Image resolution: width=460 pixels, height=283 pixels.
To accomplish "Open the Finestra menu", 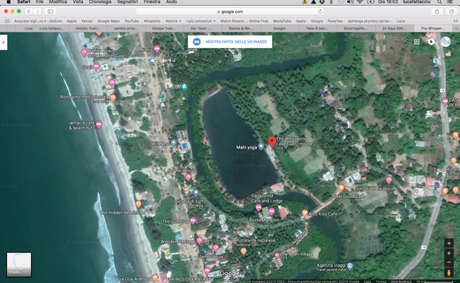I will (x=152, y=2).
